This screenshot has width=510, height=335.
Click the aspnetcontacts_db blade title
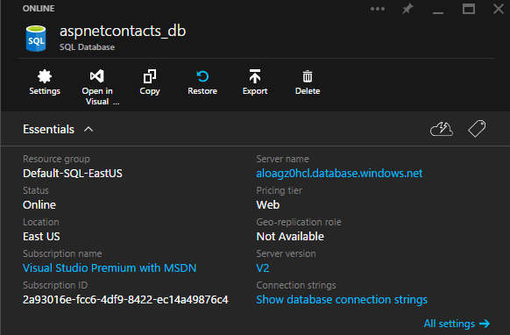[x=123, y=32]
